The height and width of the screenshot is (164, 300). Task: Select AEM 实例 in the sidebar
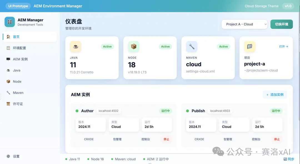coord(20,59)
